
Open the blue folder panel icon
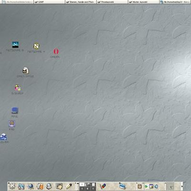pyautogui.click(x=122, y=186)
